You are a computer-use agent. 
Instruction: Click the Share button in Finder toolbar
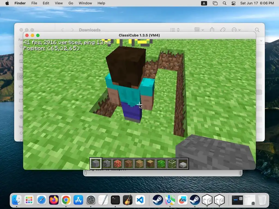click(x=212, y=29)
